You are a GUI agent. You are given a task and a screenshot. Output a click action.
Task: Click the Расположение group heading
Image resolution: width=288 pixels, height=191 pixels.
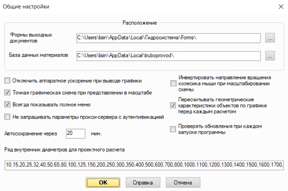(x=140, y=23)
